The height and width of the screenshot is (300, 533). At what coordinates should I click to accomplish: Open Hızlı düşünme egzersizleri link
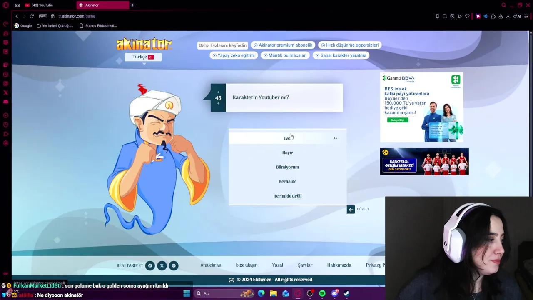pyautogui.click(x=350, y=45)
